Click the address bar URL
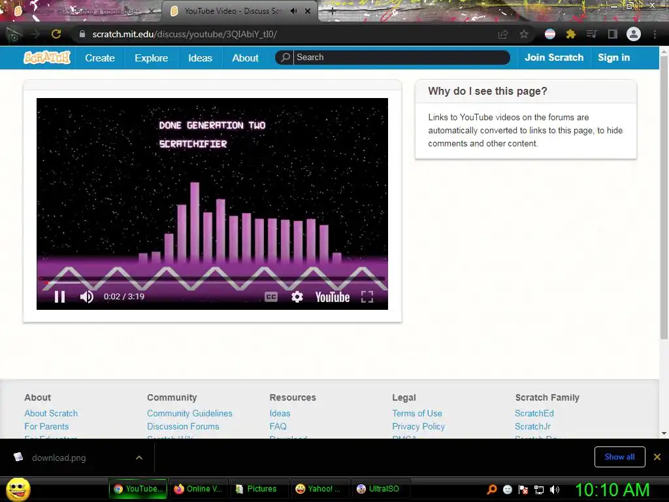The width and height of the screenshot is (669, 502). pos(185,34)
